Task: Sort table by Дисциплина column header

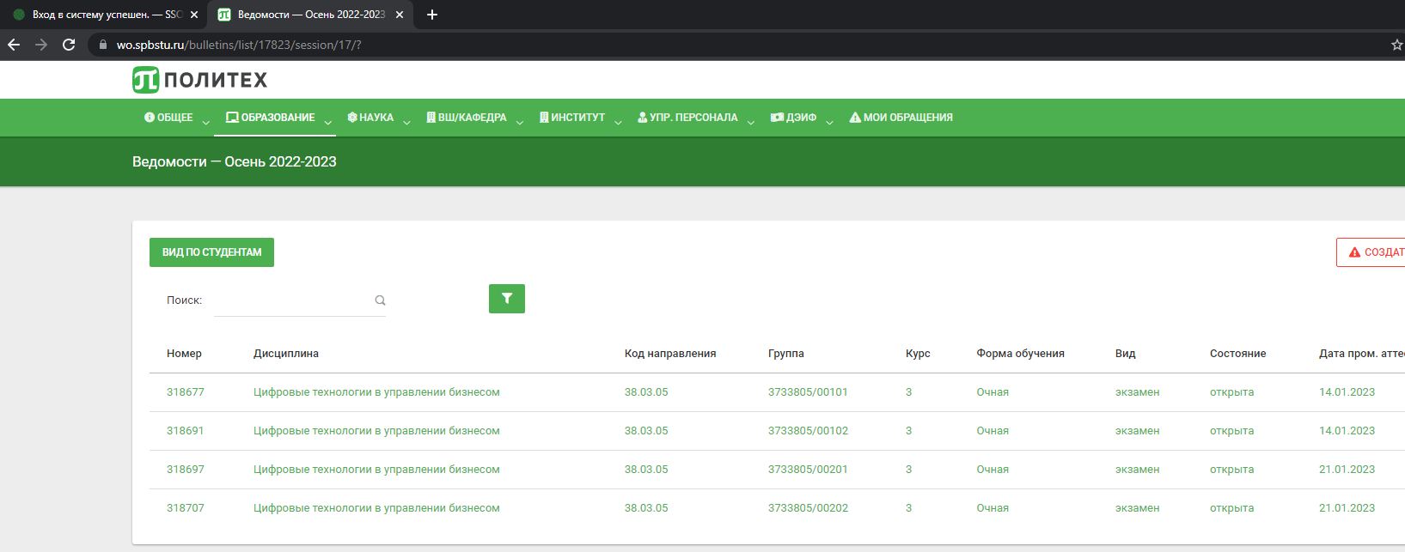Action: [x=285, y=354]
